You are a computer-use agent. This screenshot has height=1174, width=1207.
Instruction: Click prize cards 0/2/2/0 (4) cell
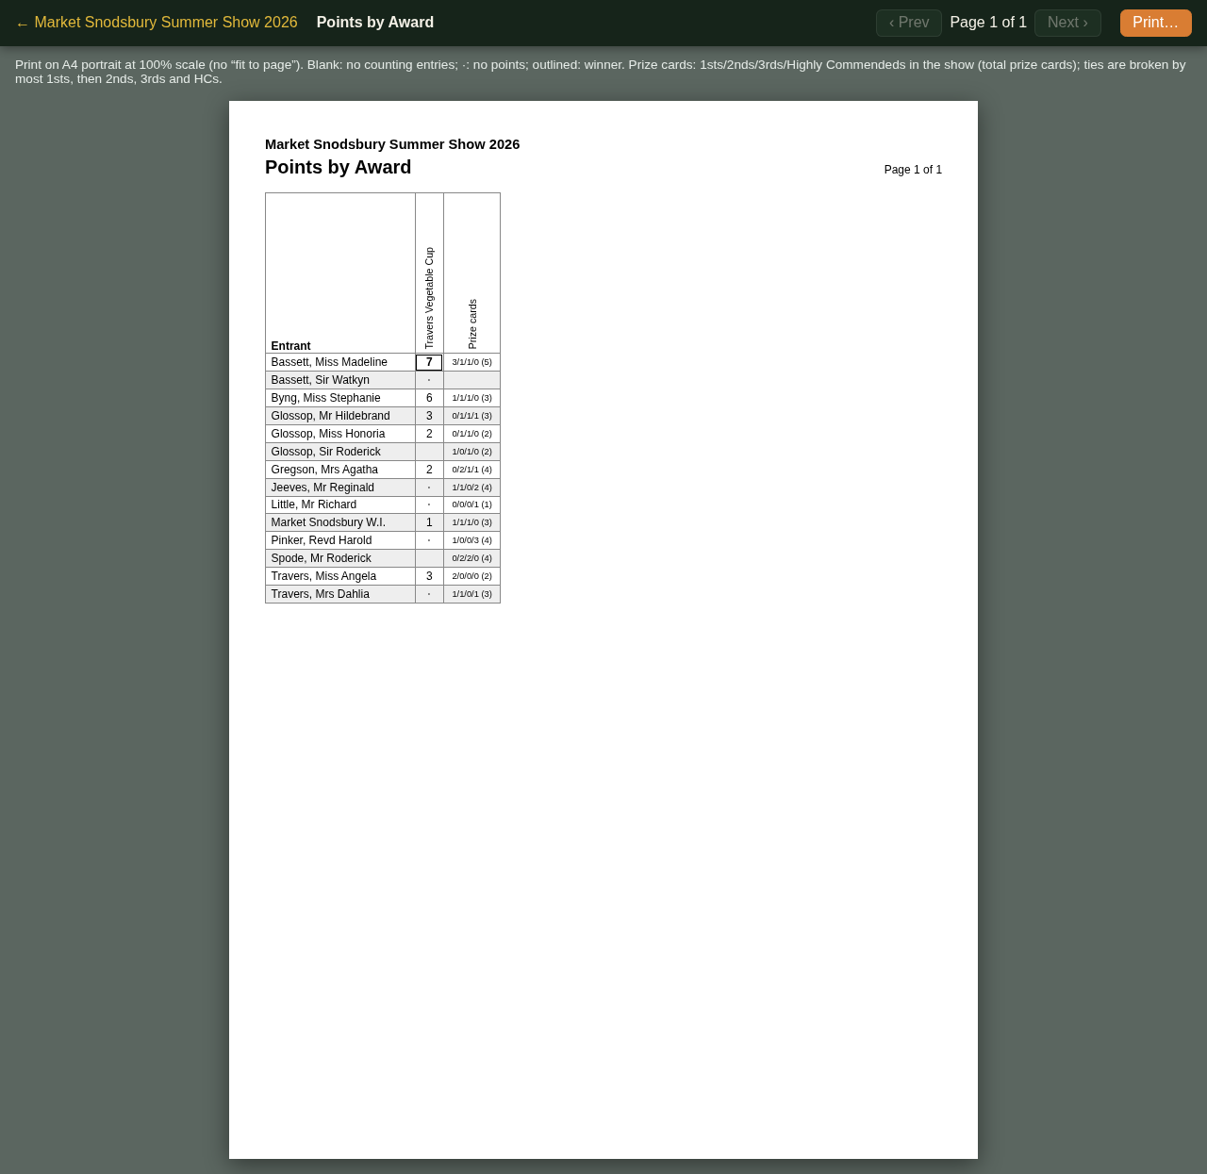tap(472, 558)
